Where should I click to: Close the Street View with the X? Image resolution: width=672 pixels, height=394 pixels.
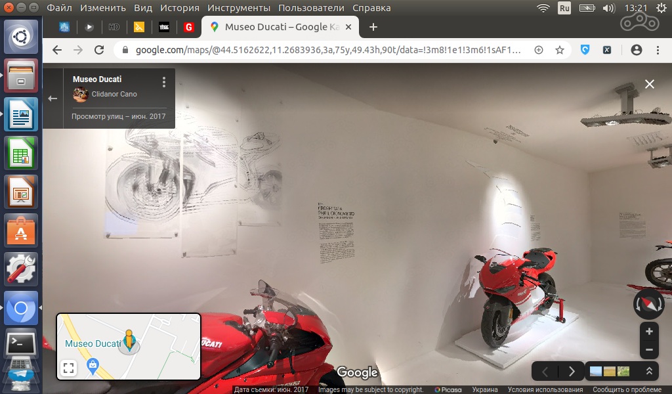click(649, 84)
